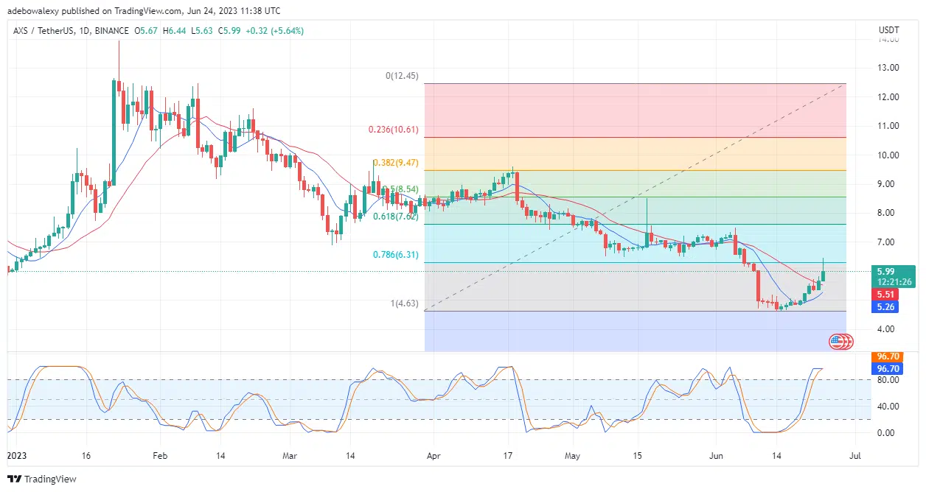Click the blue 96.70 stochastic value label
Screen dimensions: 926x492
click(887, 368)
